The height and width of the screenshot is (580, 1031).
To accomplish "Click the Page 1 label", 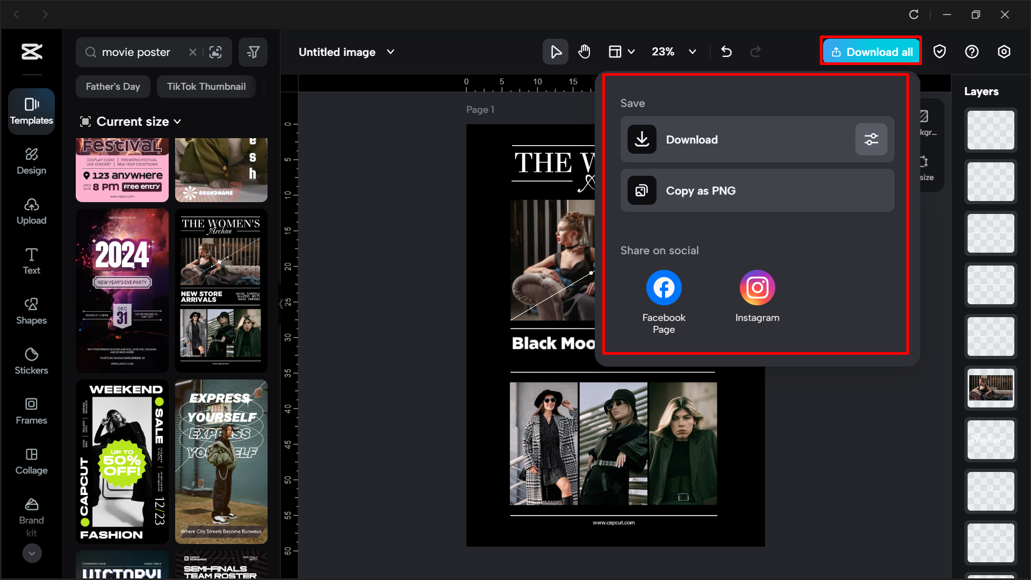I will click(480, 109).
